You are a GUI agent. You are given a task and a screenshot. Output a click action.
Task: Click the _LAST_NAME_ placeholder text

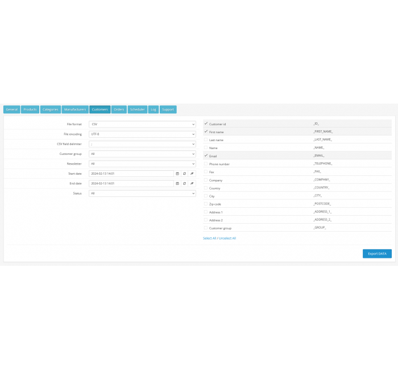tap(322, 139)
